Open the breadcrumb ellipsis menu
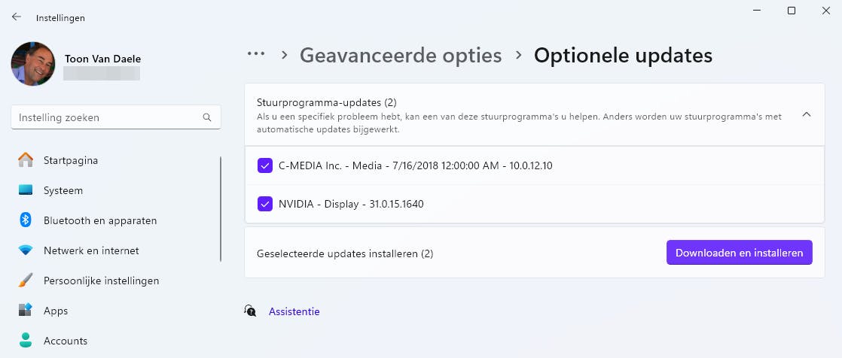 coord(256,54)
